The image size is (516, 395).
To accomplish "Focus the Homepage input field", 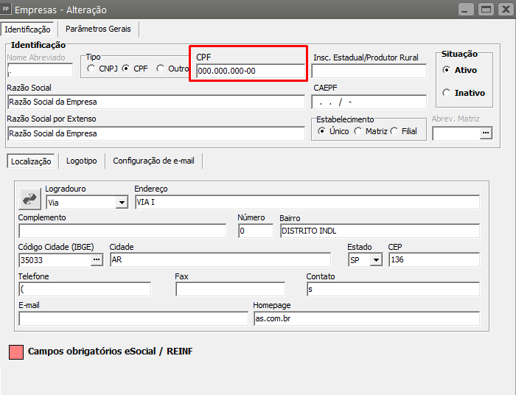I will pos(366,318).
